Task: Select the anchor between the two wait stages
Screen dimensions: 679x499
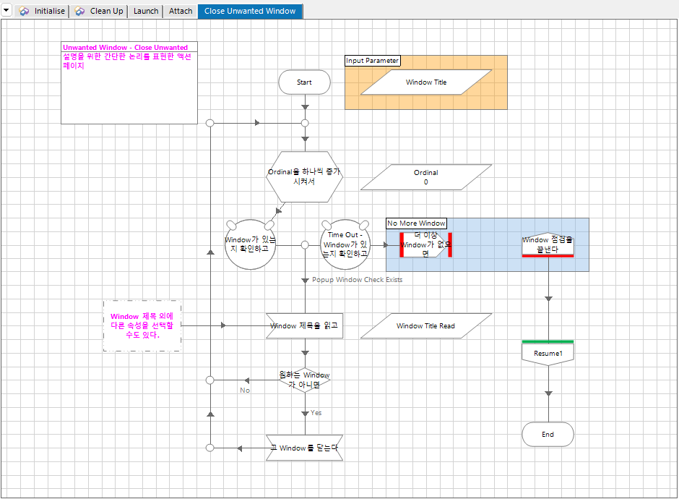Action: pyautogui.click(x=305, y=245)
